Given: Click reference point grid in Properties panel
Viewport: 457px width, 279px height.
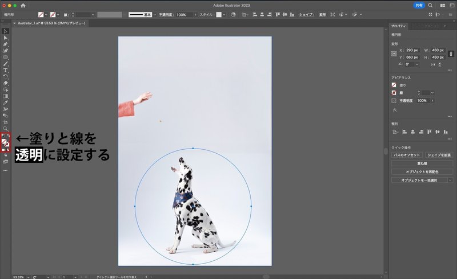Looking at the screenshot, I should pos(394,54).
